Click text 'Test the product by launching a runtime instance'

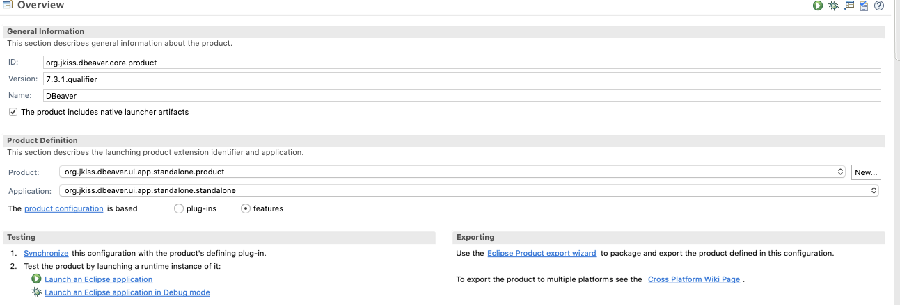point(122,266)
